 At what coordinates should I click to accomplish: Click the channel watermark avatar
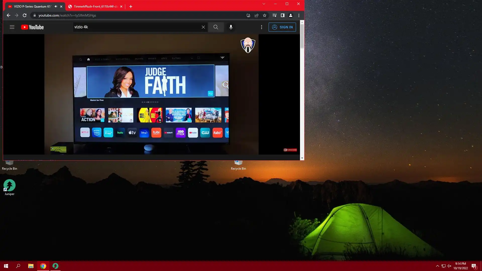248,45
